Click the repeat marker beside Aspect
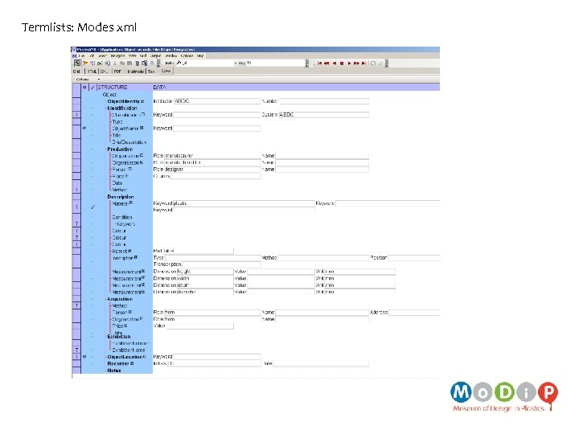 coord(129,251)
